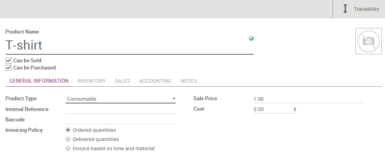Select Ordered quantities invoicing policy
Image resolution: width=385 pixels, height=159 pixels.
click(x=68, y=130)
